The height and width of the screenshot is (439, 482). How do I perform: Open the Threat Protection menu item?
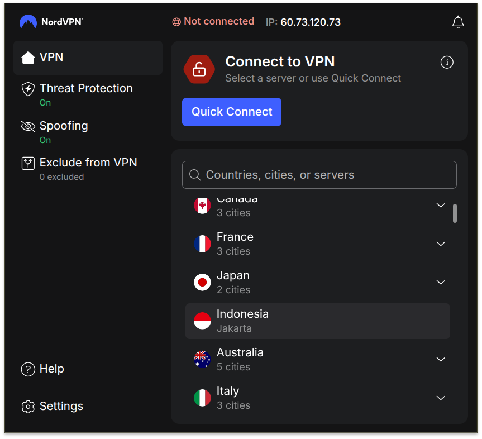(x=86, y=89)
